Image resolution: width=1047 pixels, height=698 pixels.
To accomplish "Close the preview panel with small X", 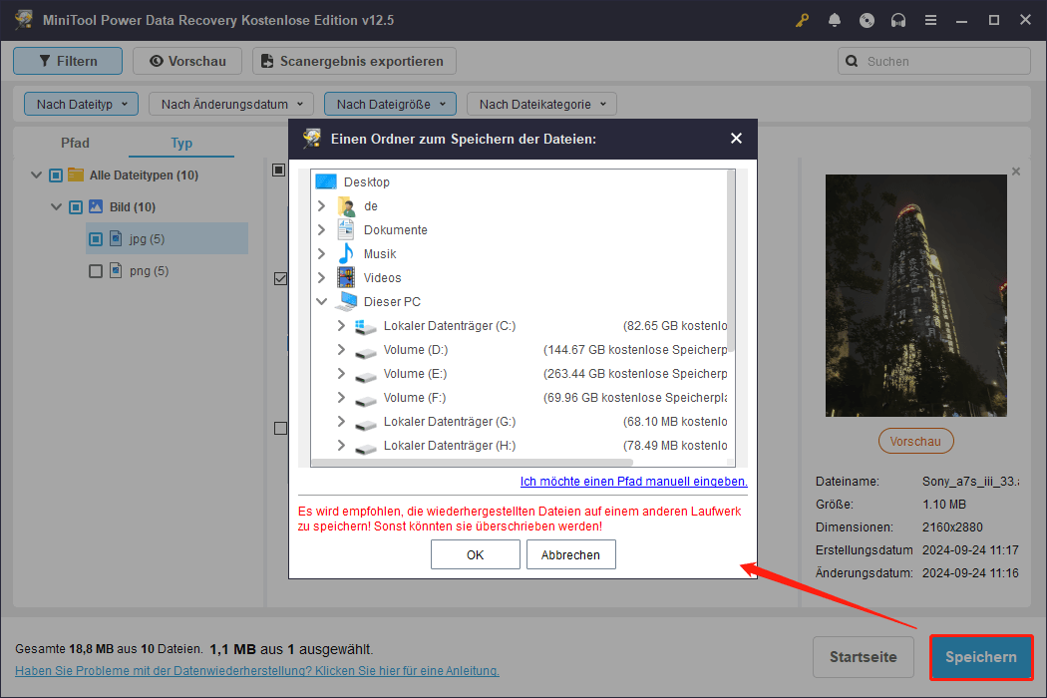I will click(1016, 172).
